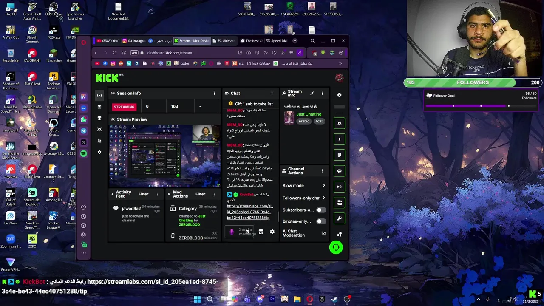Screen dimensions: 544x306
Task: Click the Filter button in Mod Actions
Action: click(x=200, y=194)
